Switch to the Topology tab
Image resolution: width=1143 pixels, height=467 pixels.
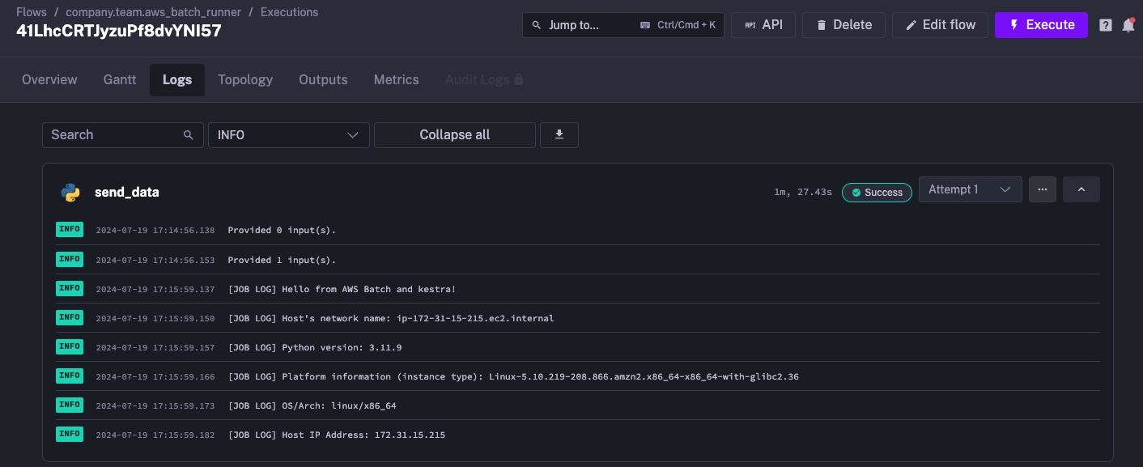[245, 80]
